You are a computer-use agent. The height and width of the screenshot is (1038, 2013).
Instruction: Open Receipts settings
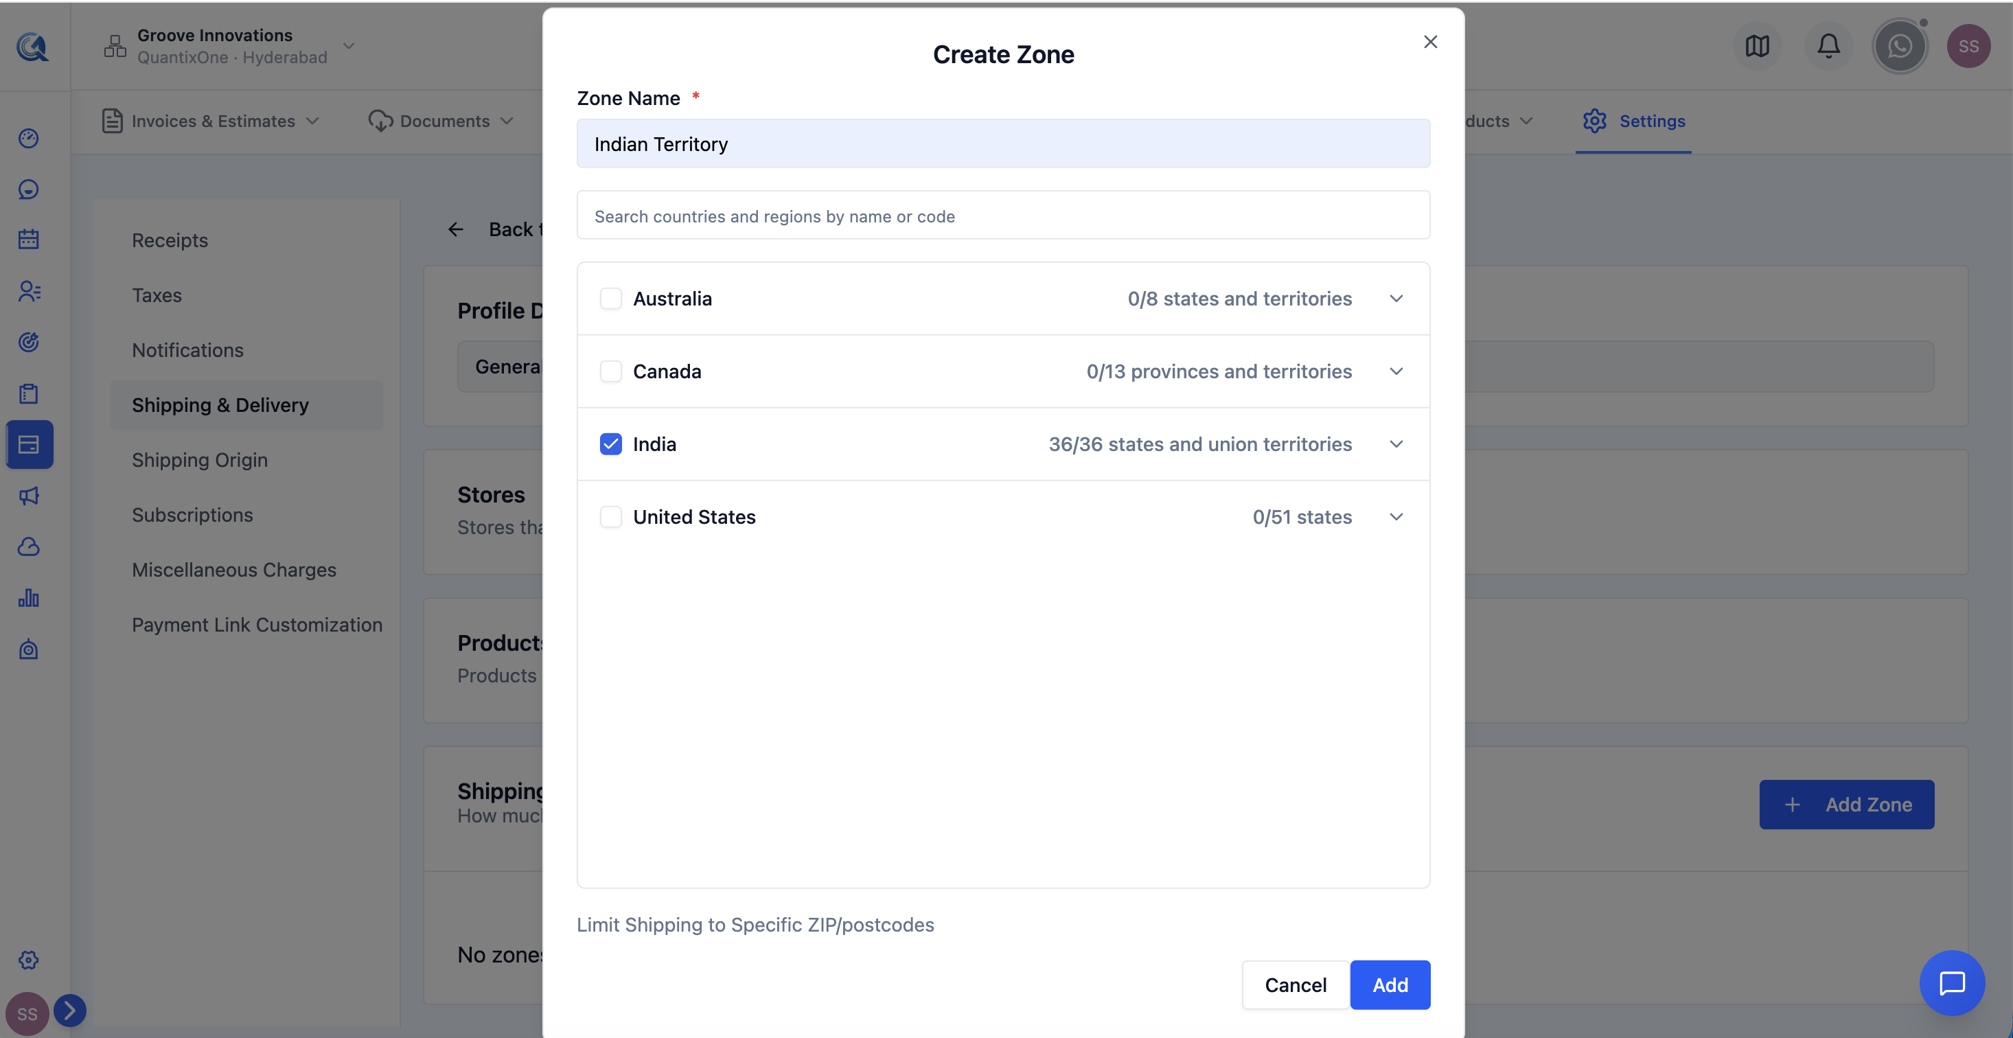click(x=170, y=240)
